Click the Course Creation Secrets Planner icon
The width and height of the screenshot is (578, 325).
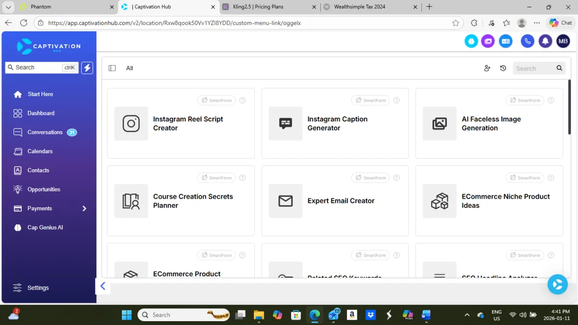click(x=131, y=201)
